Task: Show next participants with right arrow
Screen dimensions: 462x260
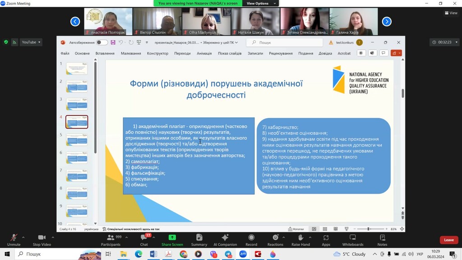Action: click(387, 21)
